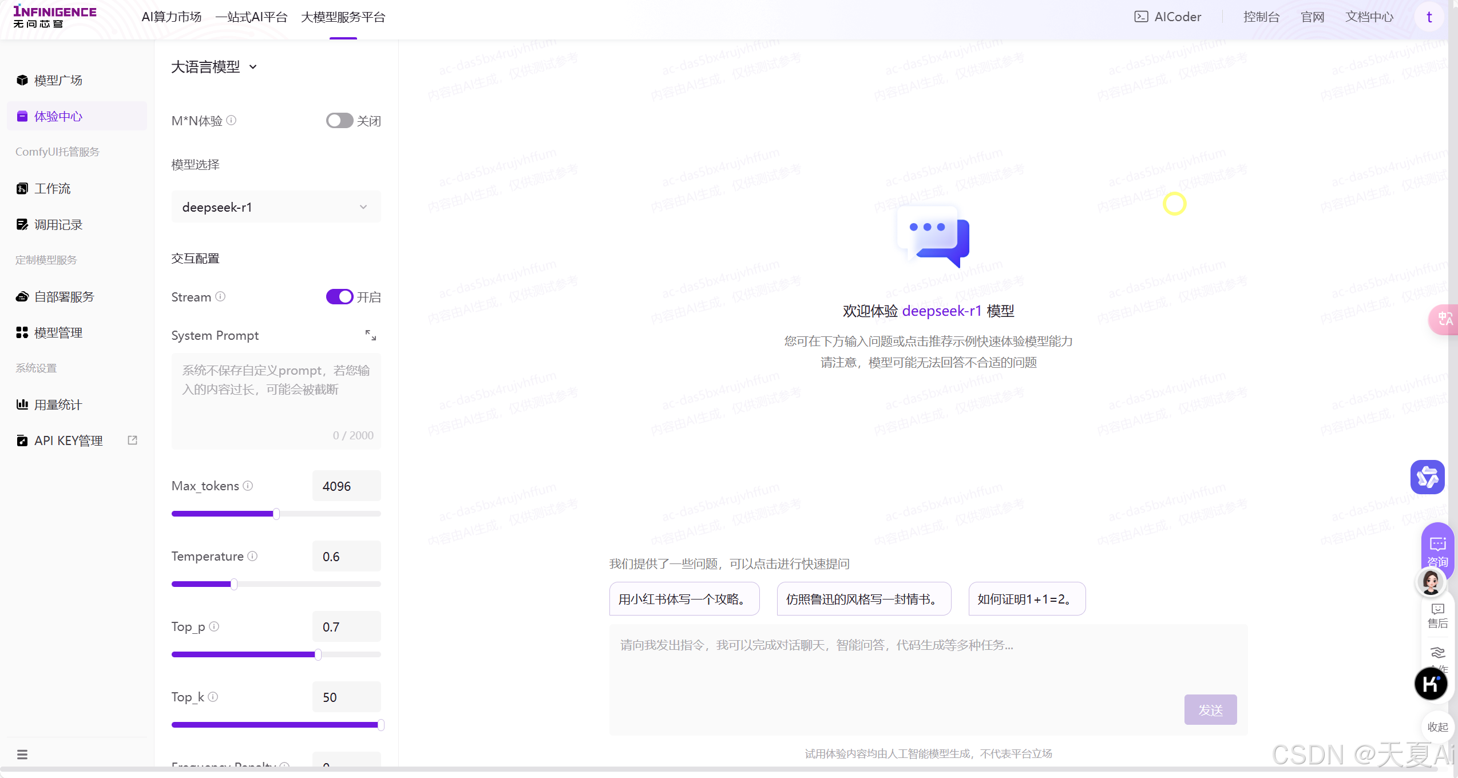The image size is (1458, 778).
Task: Open 用量统计 in the sidebar
Action: click(x=77, y=404)
